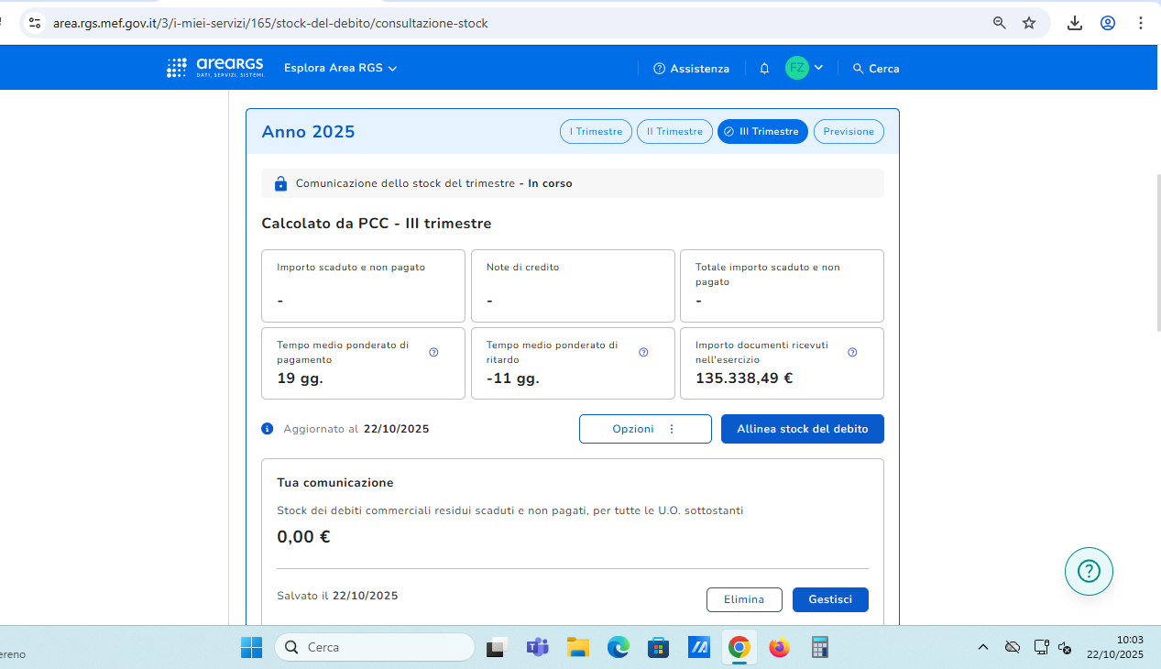Click help icon beside Tempo medio ponderato di pagamento

coord(433,352)
